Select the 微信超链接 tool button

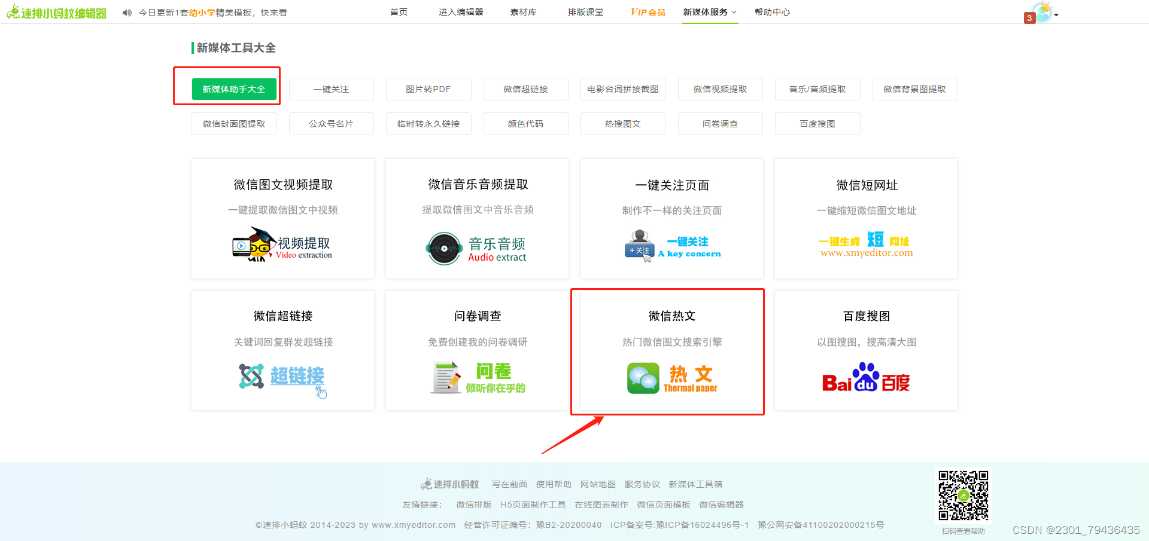tap(526, 89)
